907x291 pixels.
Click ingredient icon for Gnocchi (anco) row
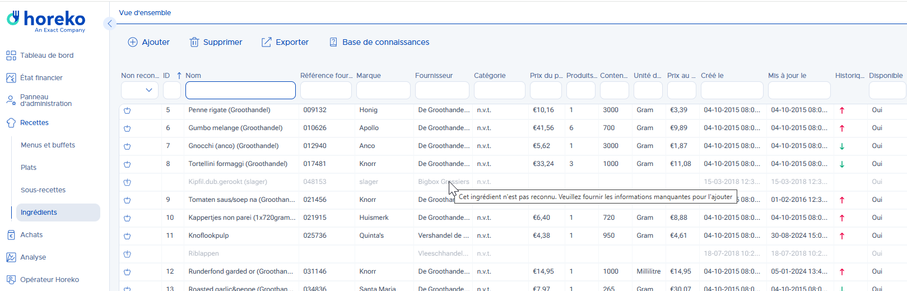click(x=127, y=146)
